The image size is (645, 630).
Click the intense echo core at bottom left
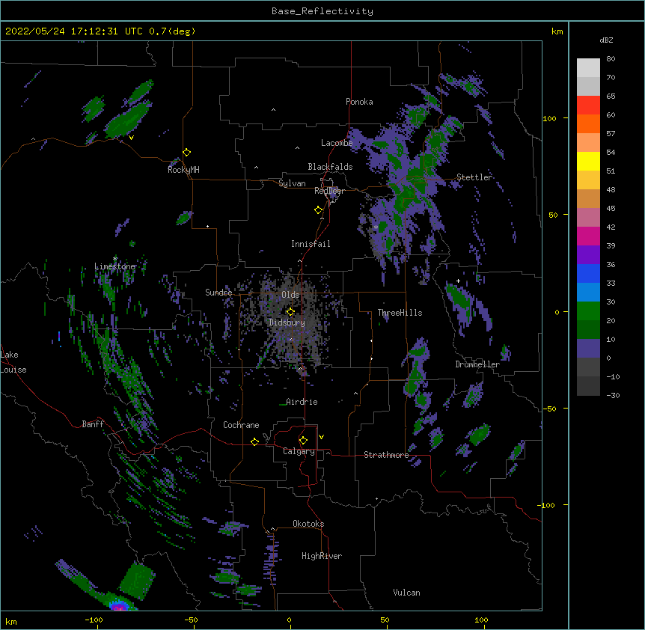tap(119, 606)
